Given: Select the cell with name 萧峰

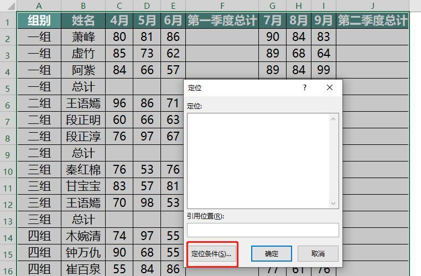Looking at the screenshot, I should (83, 37).
